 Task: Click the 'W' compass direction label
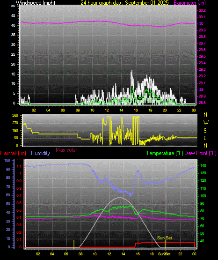point(206,123)
